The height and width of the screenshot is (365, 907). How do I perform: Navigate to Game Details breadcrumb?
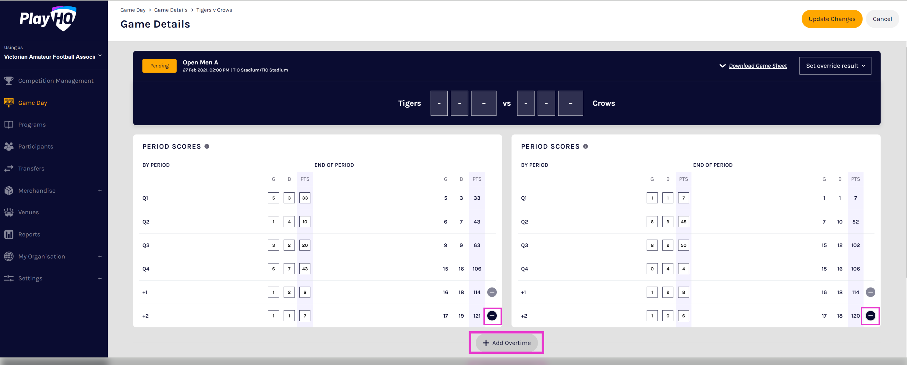tap(171, 10)
